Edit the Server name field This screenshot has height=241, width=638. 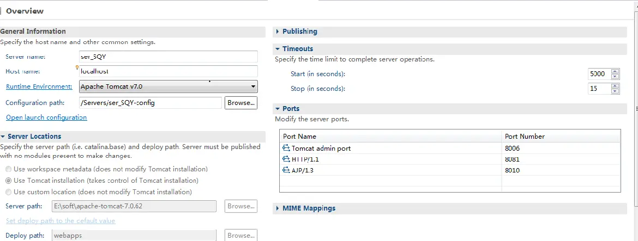coord(168,57)
